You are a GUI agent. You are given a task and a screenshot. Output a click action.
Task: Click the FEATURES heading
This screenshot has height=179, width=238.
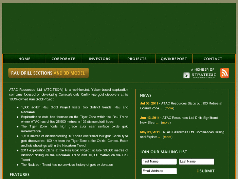point(20,175)
